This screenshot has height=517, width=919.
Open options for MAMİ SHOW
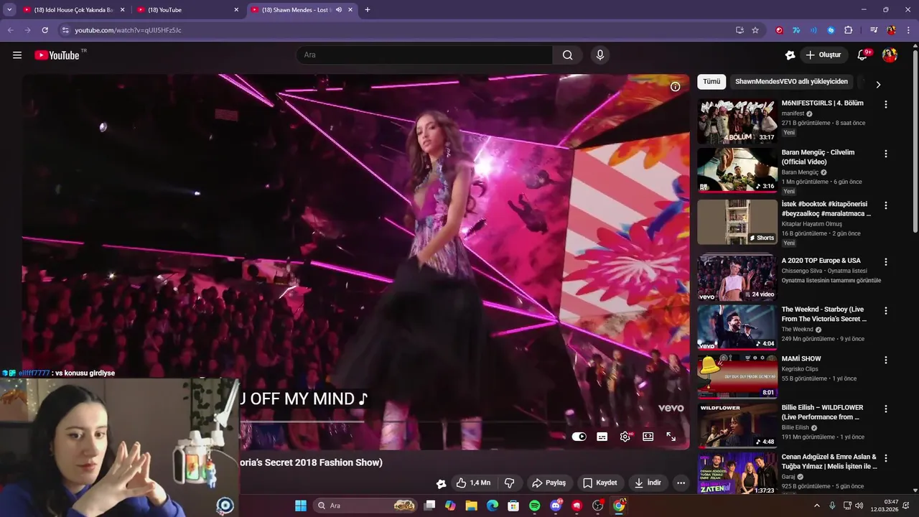pyautogui.click(x=885, y=360)
